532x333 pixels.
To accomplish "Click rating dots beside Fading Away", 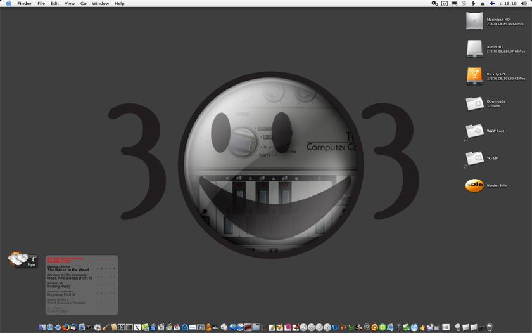I will coord(106,285).
